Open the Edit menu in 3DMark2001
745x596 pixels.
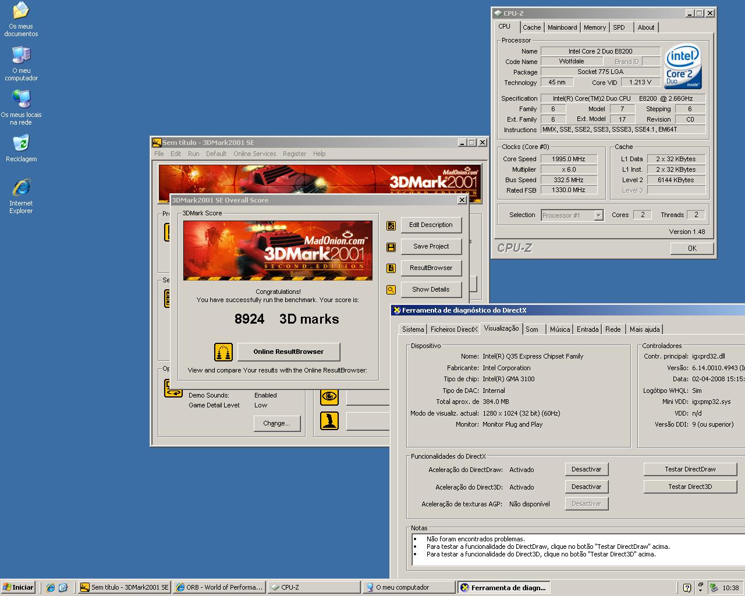tap(176, 154)
